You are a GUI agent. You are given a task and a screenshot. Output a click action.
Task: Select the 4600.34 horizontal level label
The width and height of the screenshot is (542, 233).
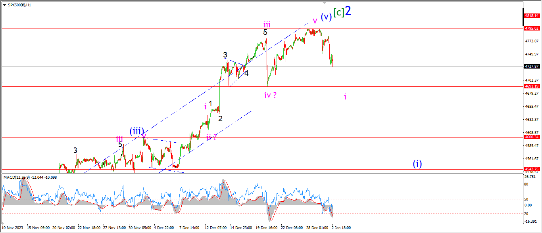pyautogui.click(x=531, y=137)
